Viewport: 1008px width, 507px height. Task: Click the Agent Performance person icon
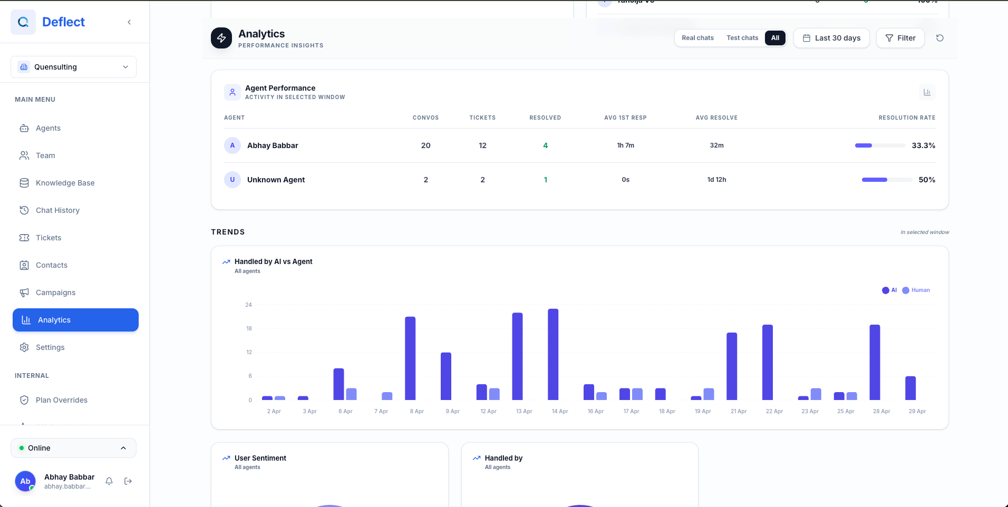pyautogui.click(x=232, y=92)
